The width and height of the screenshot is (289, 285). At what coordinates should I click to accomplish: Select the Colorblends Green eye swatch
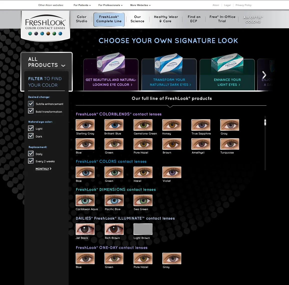point(114,144)
